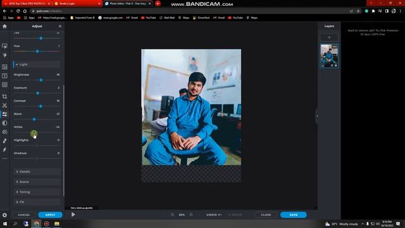Select the Arrange tool in left toolbar
Screen dimensions: 405x228
[4, 46]
